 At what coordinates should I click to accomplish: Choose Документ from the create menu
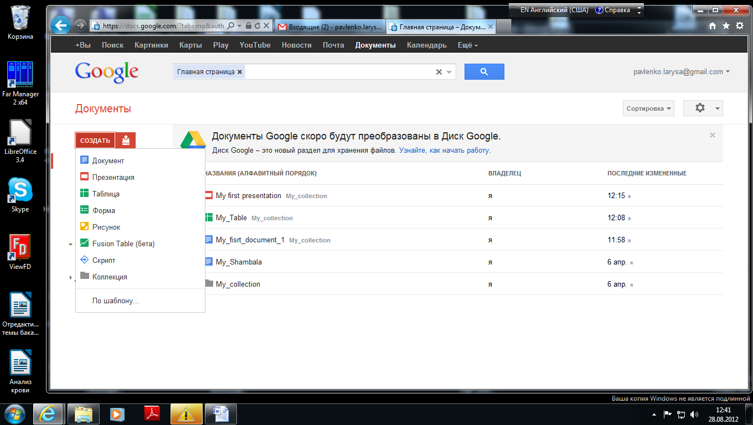tap(140, 160)
